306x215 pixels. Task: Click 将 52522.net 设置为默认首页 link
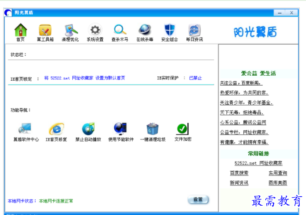pyautogui.click(x=84, y=78)
